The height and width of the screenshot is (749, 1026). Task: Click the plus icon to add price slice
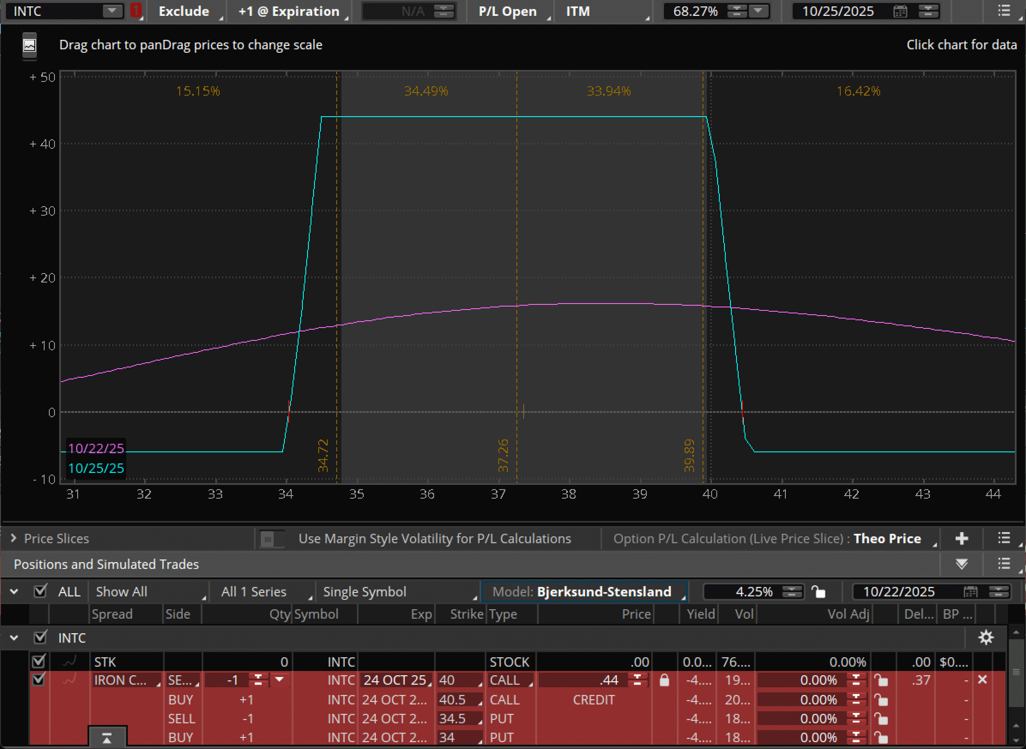click(x=961, y=538)
